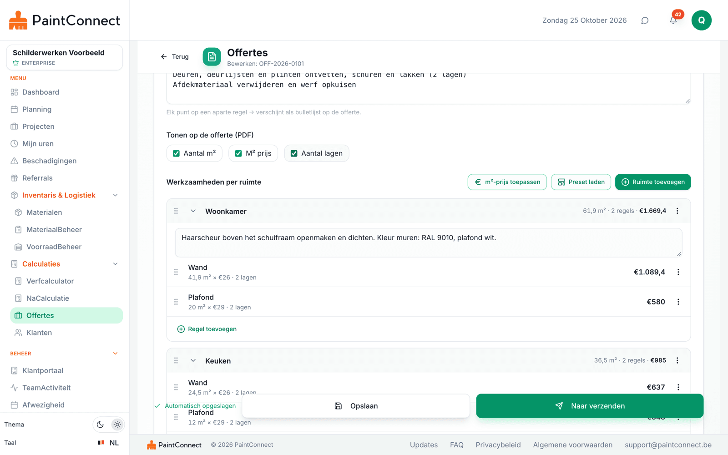Grab the Keuken room drag handle
This screenshot has height=455, width=728.
(176, 361)
